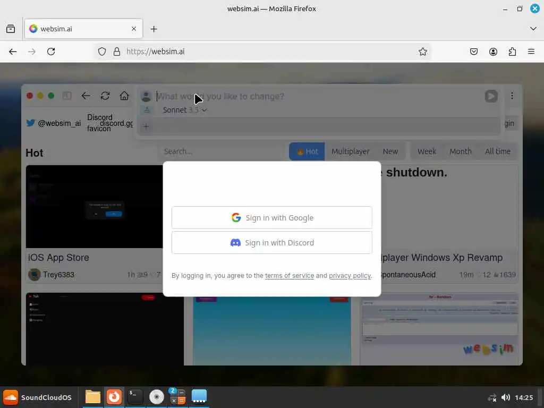The image size is (544, 408).
Task: Click the Windows Xp Revamp title
Action: coord(441,258)
